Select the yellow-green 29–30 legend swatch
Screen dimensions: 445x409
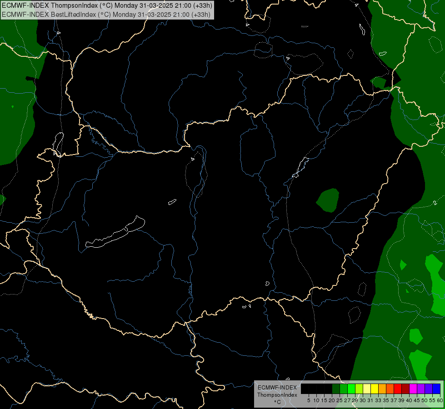[359, 389]
